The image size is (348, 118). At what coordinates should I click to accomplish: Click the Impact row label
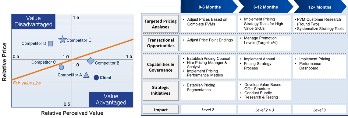coord(161,110)
